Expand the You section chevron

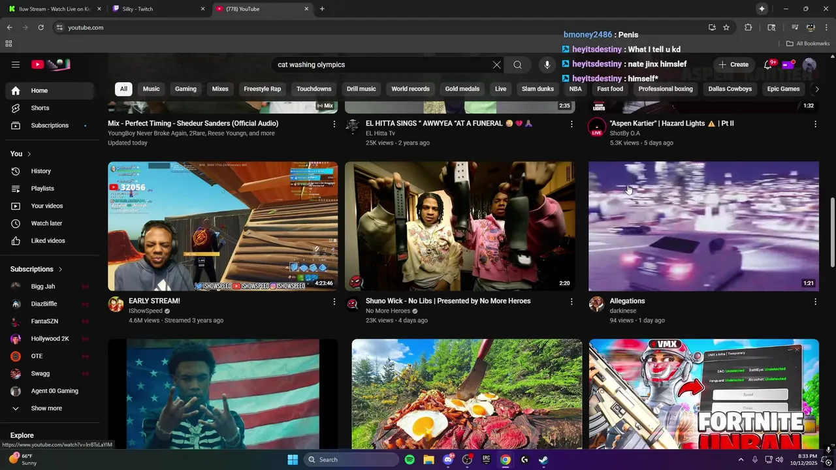29,154
